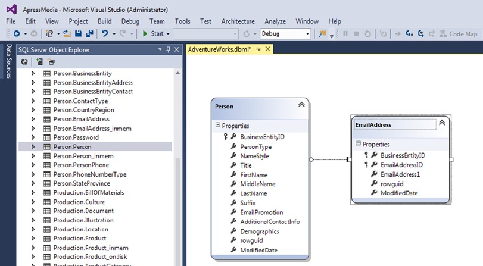Click the Restart debugging icon
This screenshot has width=483, height=266.
pos(367,33)
